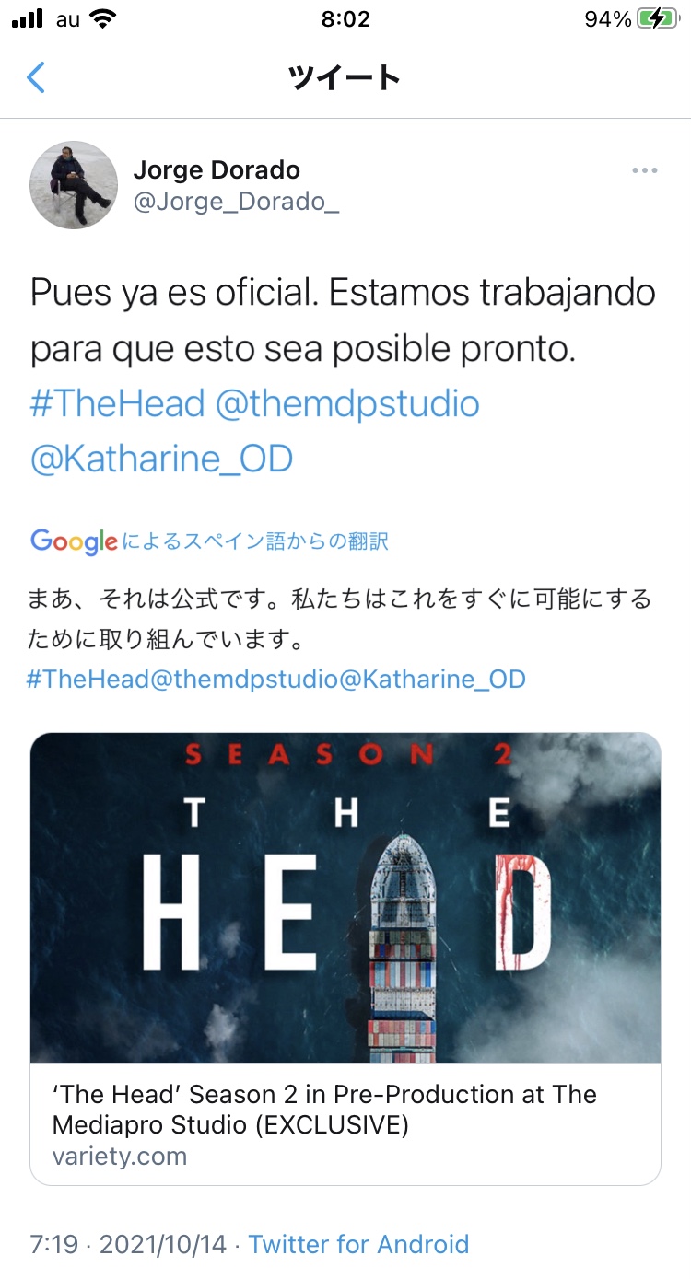Tap the battery indicator in status bar
691x1279 pixels.
pyautogui.click(x=657, y=18)
